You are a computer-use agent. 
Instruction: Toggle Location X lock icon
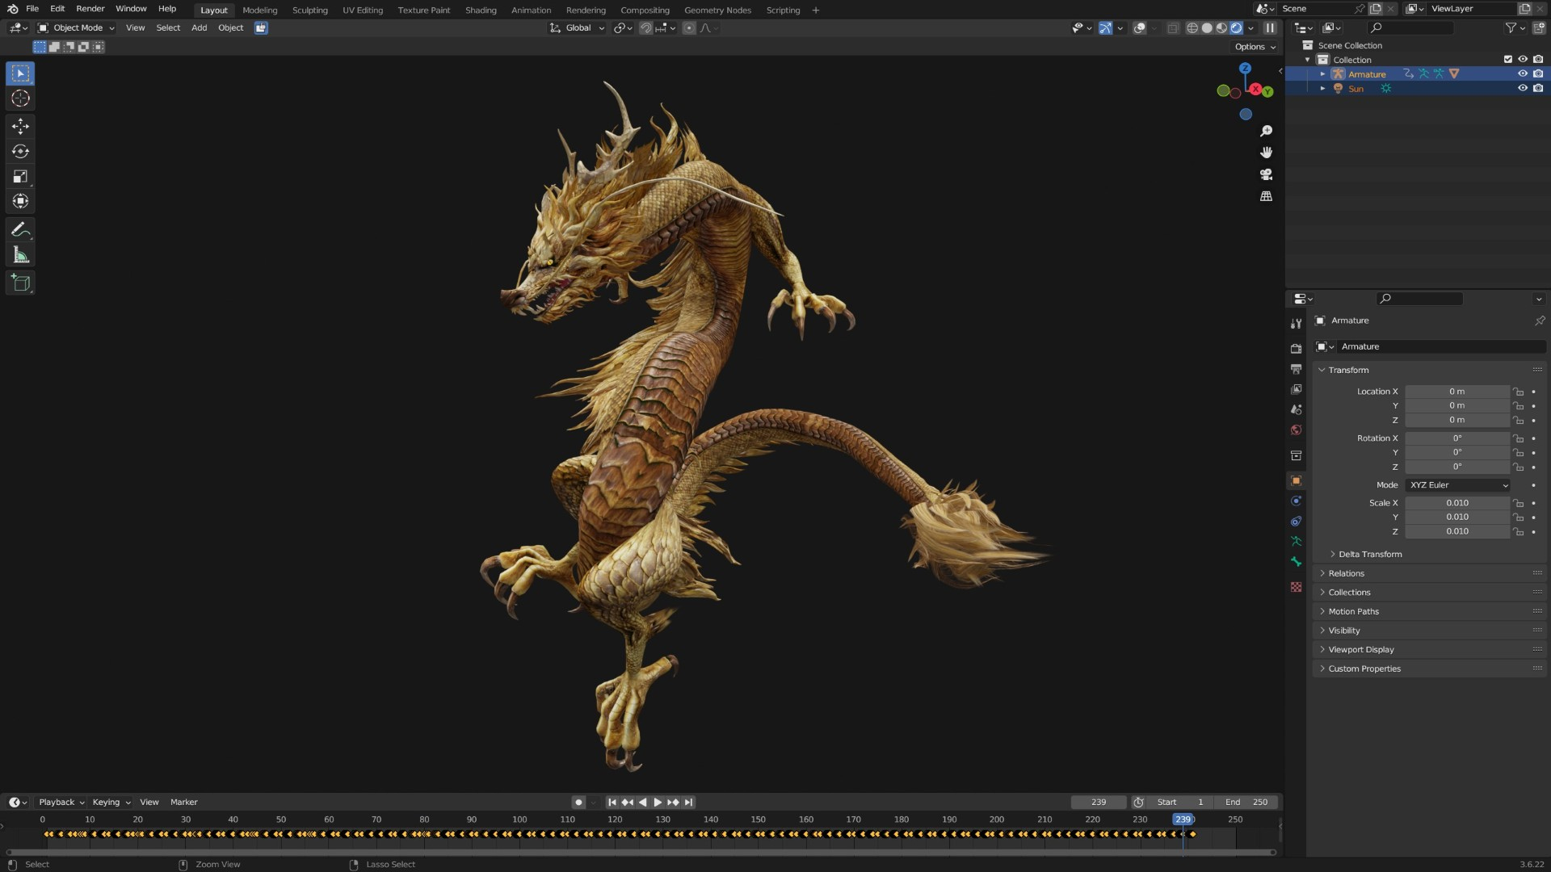(1518, 392)
